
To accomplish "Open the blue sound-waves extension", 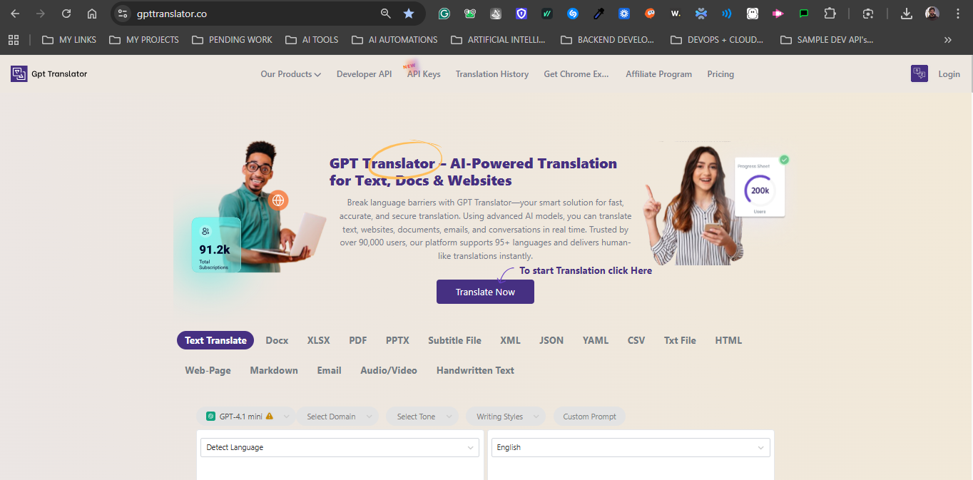I will point(727,14).
